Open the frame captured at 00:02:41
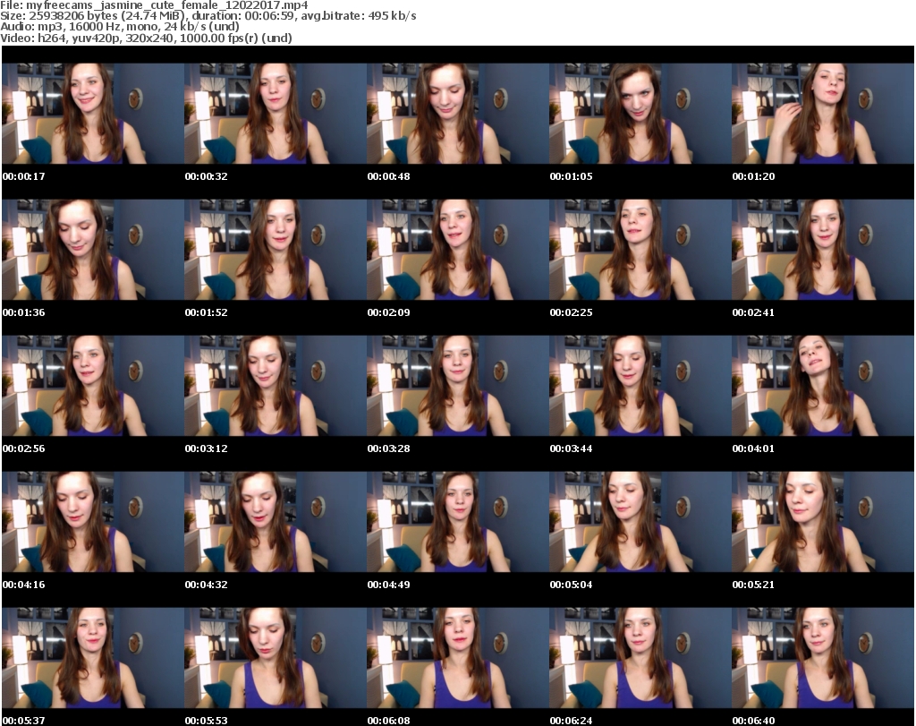The height and width of the screenshot is (726, 916). click(x=823, y=250)
